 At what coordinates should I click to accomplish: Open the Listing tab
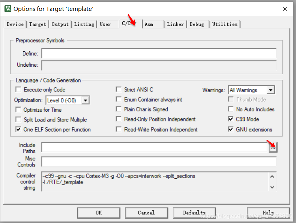84,24
